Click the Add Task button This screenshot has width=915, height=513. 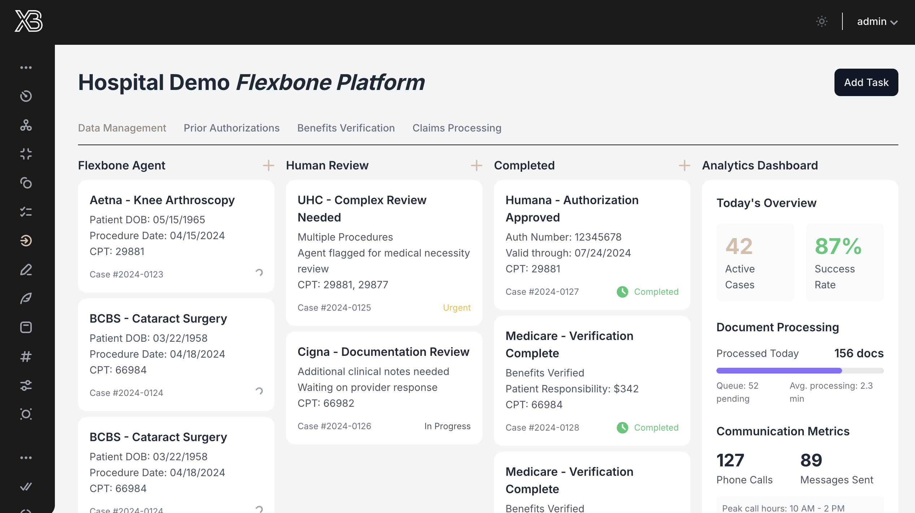(866, 82)
